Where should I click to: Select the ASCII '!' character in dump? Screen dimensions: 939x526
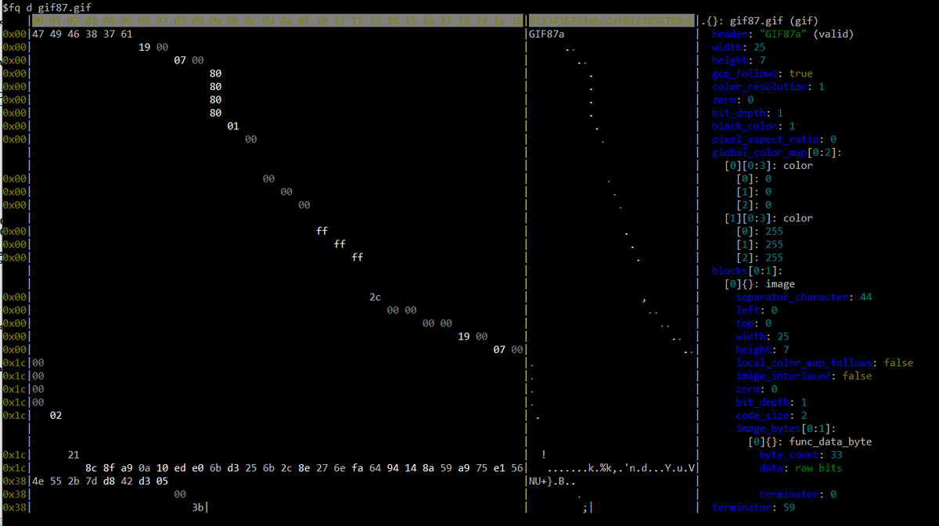pyautogui.click(x=543, y=455)
